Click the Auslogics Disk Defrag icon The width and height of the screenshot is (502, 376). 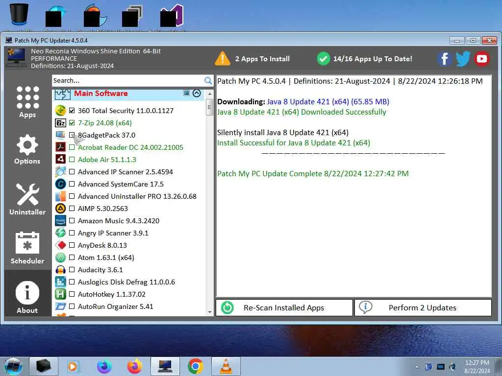(x=60, y=282)
